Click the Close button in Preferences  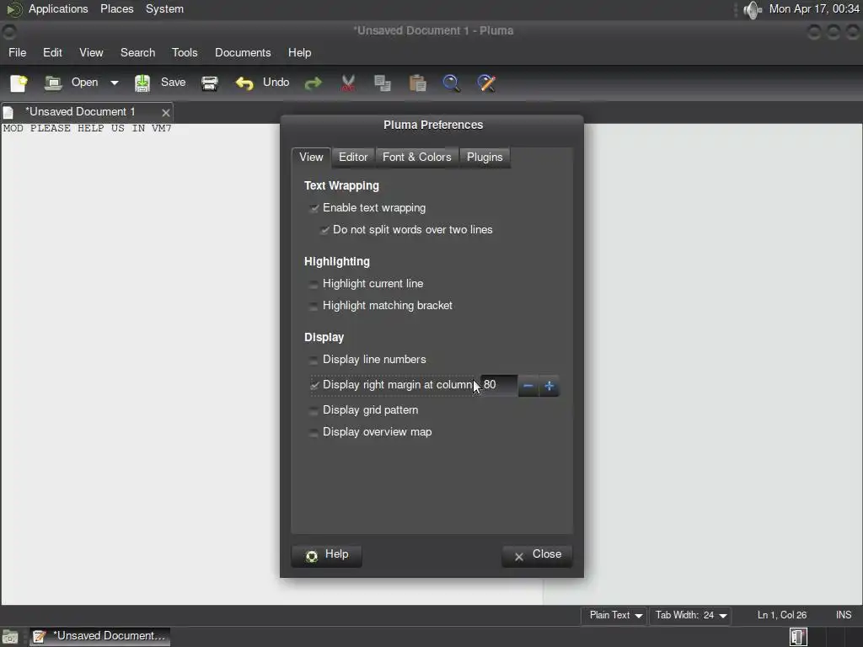[537, 555]
